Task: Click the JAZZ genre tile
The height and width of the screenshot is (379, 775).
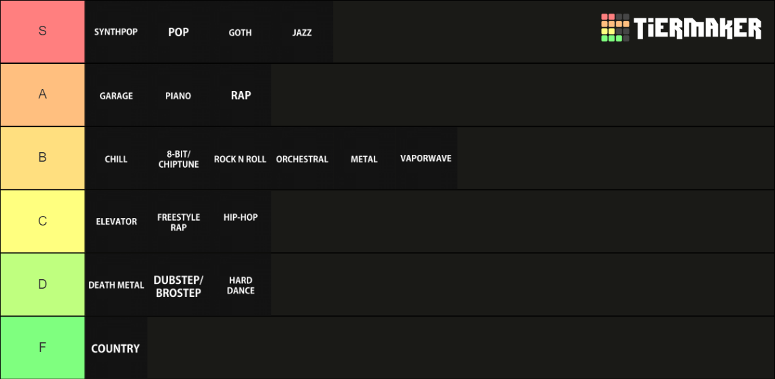Action: point(302,32)
